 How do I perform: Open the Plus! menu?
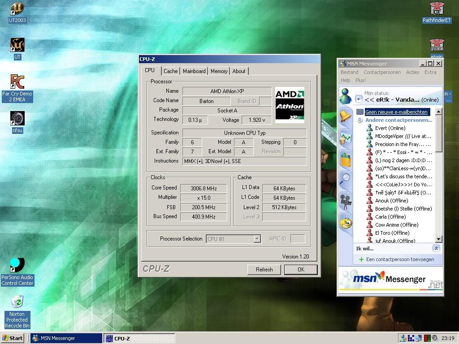tap(361, 80)
